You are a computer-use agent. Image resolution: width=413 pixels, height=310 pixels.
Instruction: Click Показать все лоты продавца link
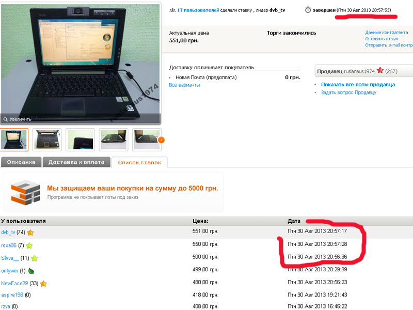point(358,84)
